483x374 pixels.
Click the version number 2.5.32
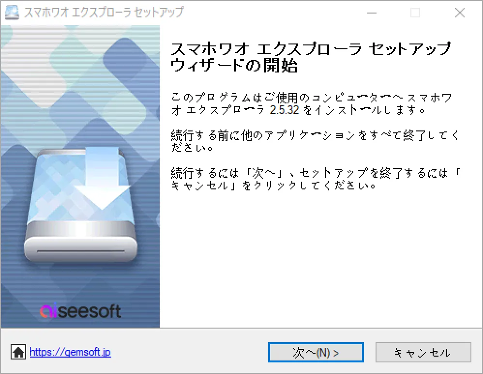click(x=284, y=110)
